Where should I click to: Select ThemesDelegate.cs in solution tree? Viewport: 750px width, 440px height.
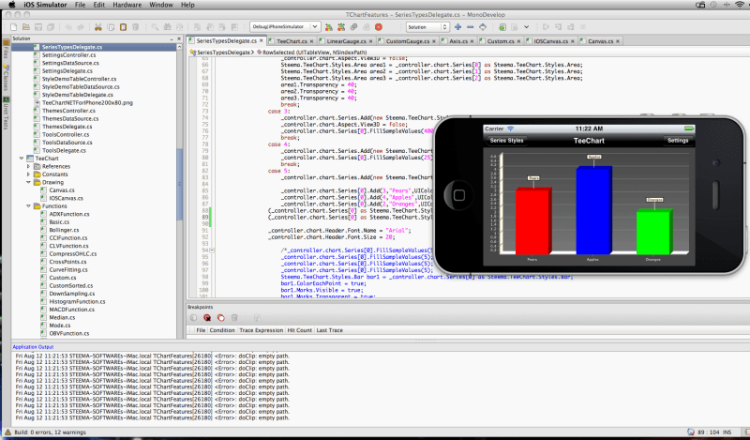[67, 127]
